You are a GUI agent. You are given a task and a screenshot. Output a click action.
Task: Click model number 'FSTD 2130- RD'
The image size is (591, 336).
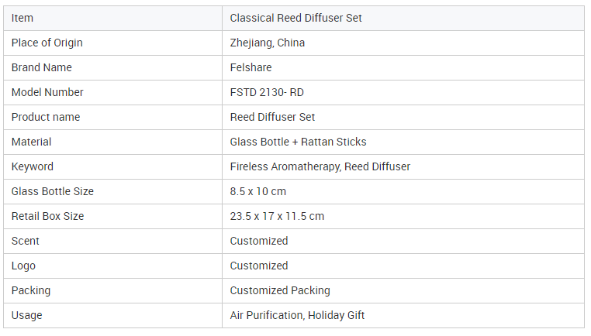[x=267, y=92]
